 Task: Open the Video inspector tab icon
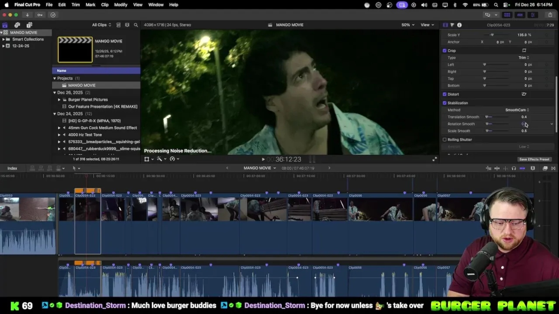(x=445, y=25)
